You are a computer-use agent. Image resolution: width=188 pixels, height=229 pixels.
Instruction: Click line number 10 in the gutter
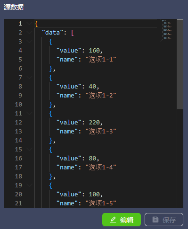click(18, 105)
